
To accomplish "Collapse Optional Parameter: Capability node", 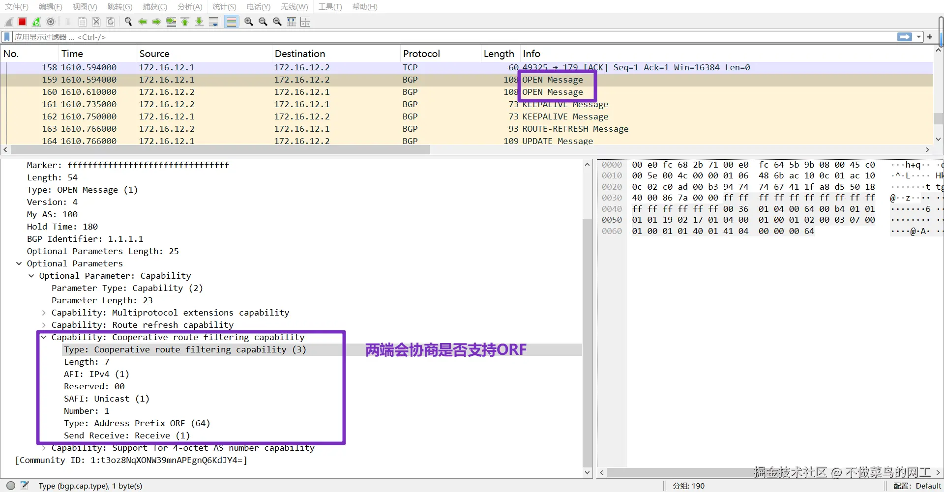I will click(x=31, y=276).
